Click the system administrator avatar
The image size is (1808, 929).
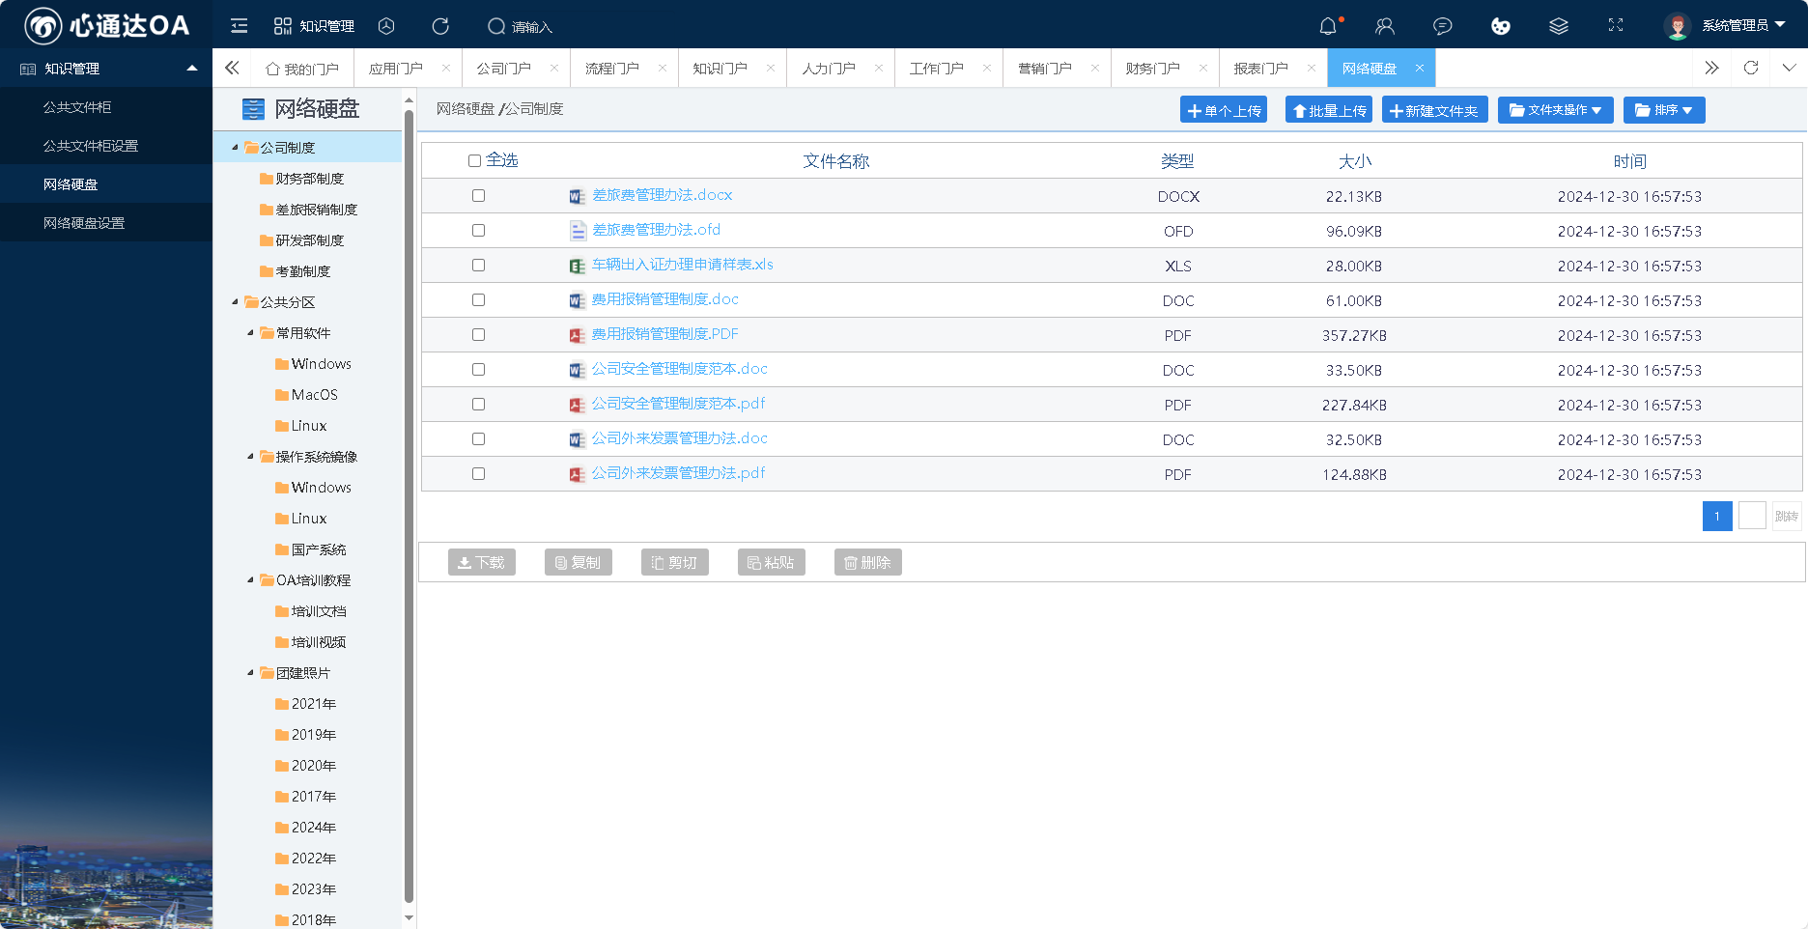1678,26
